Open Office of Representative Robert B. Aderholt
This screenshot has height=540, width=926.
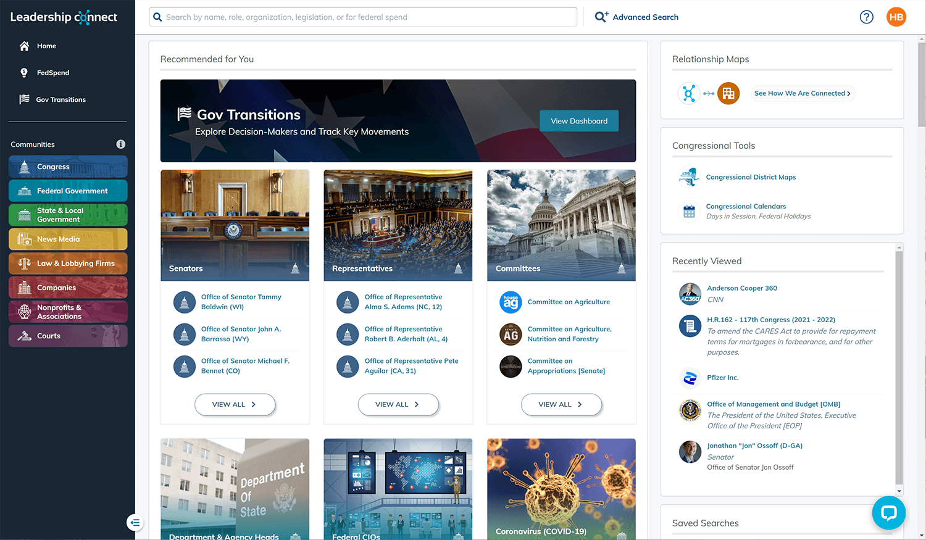(x=406, y=334)
